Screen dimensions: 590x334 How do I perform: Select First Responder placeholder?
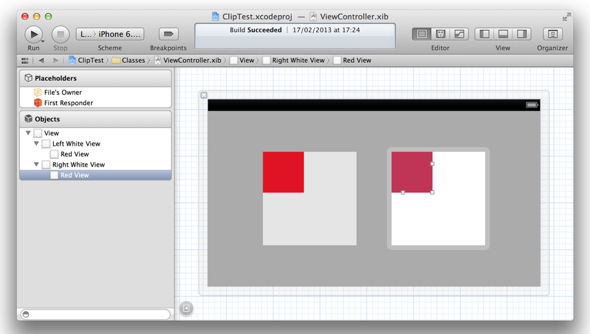(x=68, y=103)
